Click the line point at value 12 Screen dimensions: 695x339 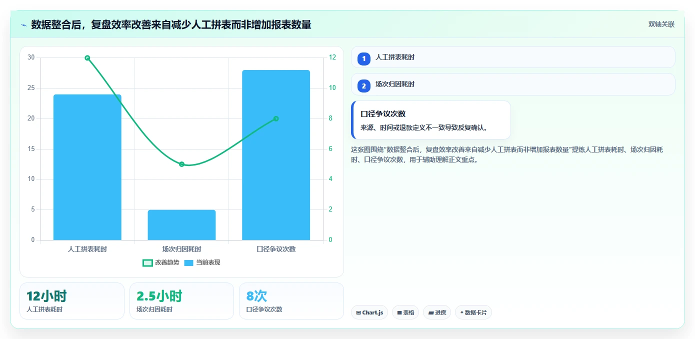coord(87,58)
